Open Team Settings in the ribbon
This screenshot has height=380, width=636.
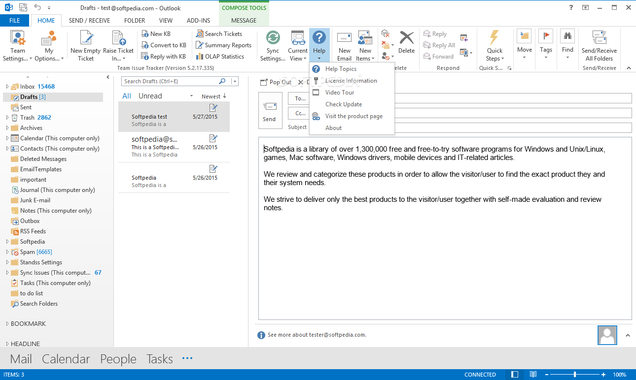click(x=18, y=46)
